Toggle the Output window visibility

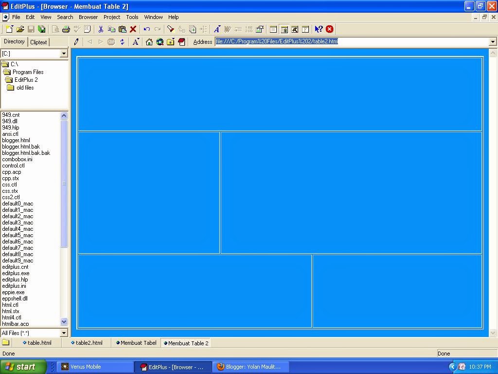pos(295,29)
